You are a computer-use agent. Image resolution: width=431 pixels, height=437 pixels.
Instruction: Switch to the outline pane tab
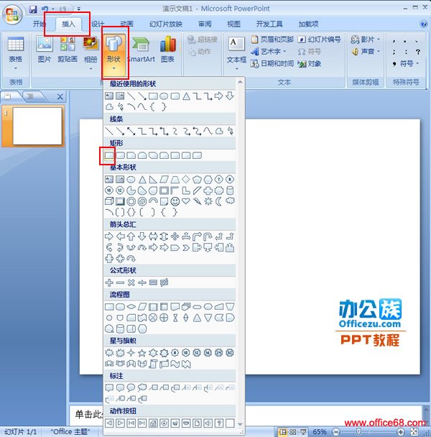pos(31,96)
